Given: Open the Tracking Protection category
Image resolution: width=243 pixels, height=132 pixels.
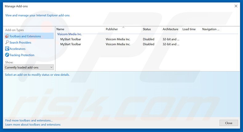Looking at the screenshot, I should (x=22, y=55).
